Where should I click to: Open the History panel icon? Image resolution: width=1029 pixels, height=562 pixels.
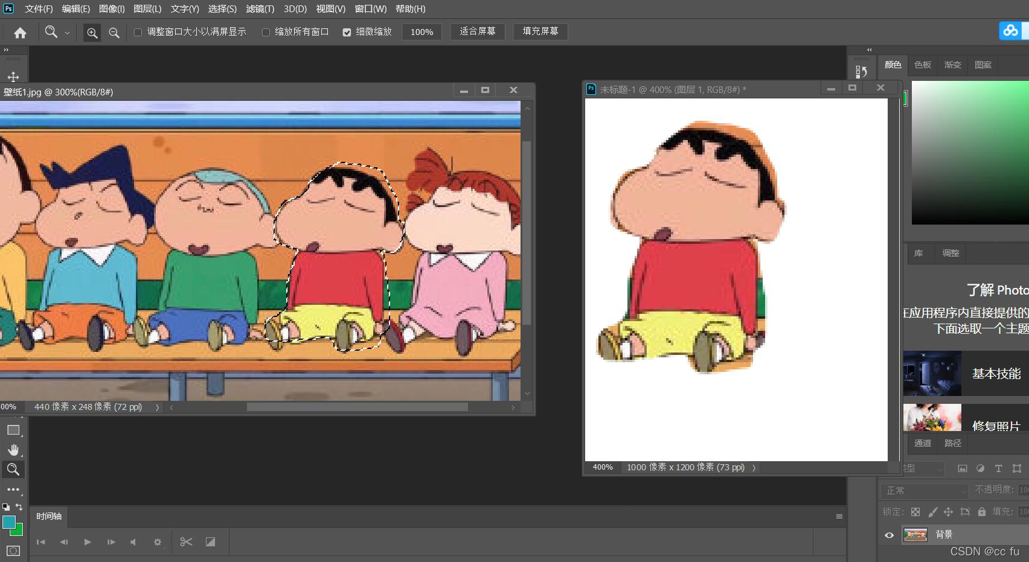861,72
